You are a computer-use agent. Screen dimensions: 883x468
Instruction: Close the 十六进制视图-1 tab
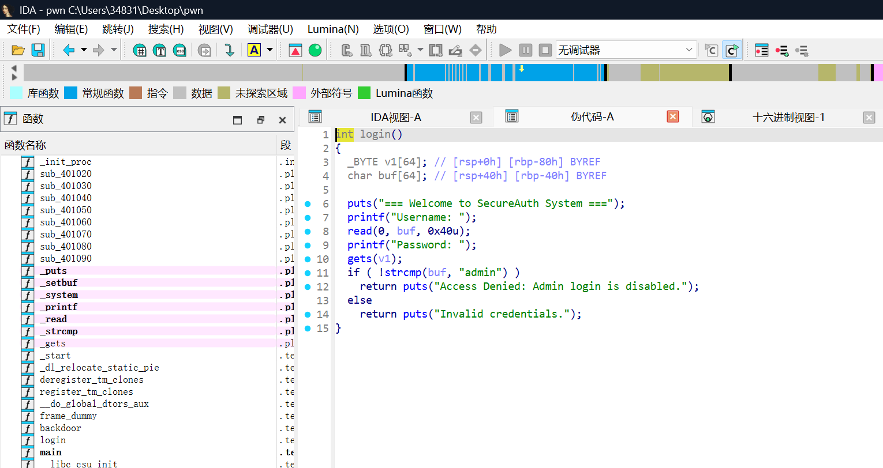pyautogui.click(x=869, y=118)
